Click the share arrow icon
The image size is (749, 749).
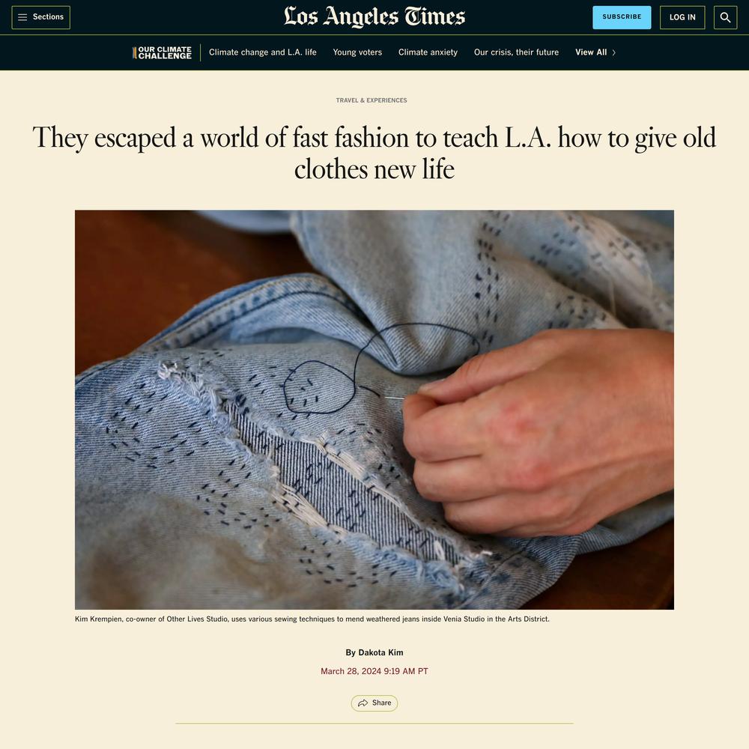coord(363,703)
